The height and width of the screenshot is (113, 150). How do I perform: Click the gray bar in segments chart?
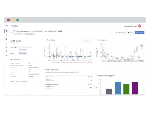coord(109,91)
